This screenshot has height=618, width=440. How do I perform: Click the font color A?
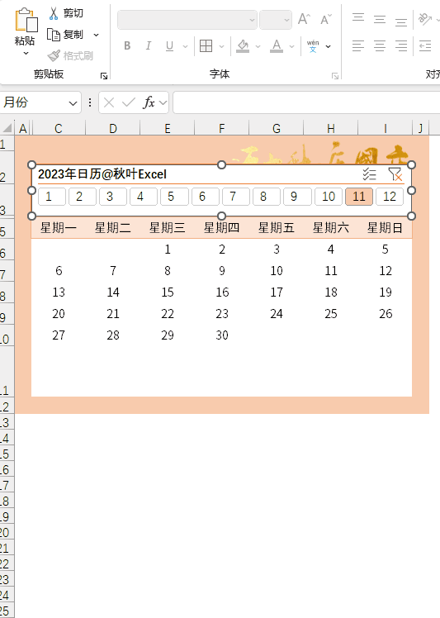click(277, 46)
